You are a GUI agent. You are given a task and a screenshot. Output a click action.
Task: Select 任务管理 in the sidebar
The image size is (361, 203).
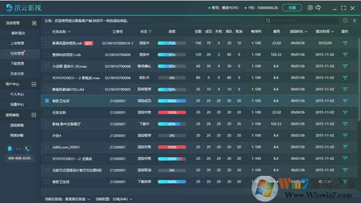point(17,53)
